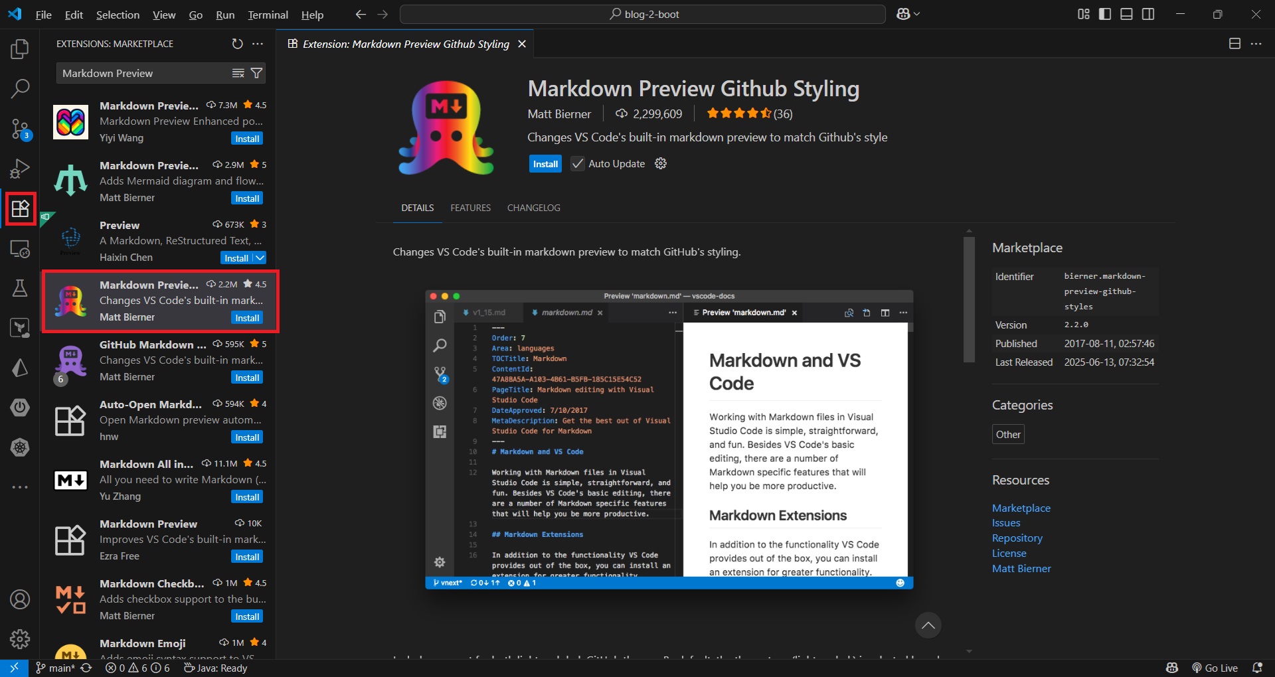Open the Copilot chat icon in title bar
Screen dimensions: 1275x677
point(903,14)
